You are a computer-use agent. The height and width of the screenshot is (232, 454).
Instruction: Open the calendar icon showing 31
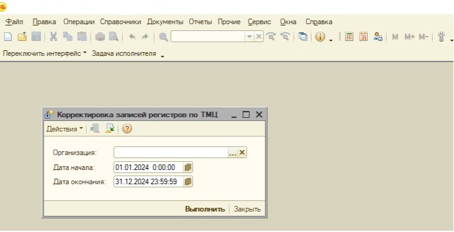pos(363,37)
